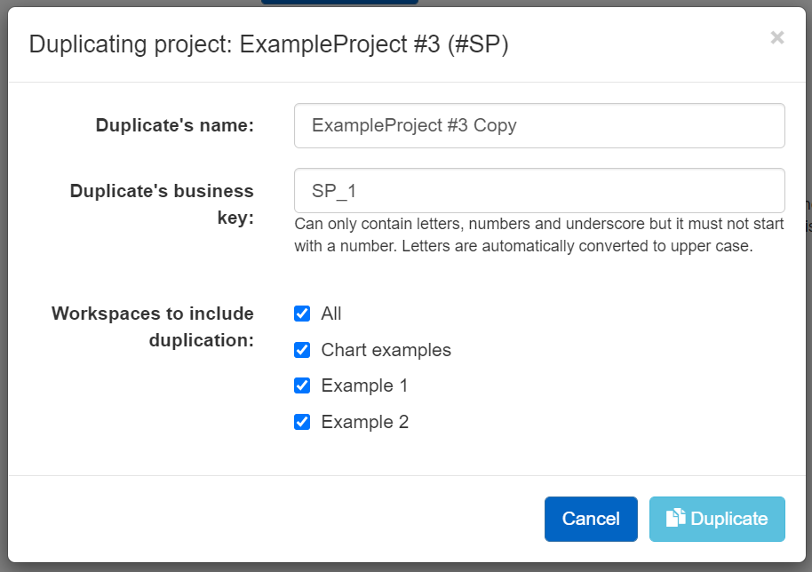Screen dimensions: 812x572
Task: Uncheck the "Chart examples" checkbox
Action: (302, 350)
